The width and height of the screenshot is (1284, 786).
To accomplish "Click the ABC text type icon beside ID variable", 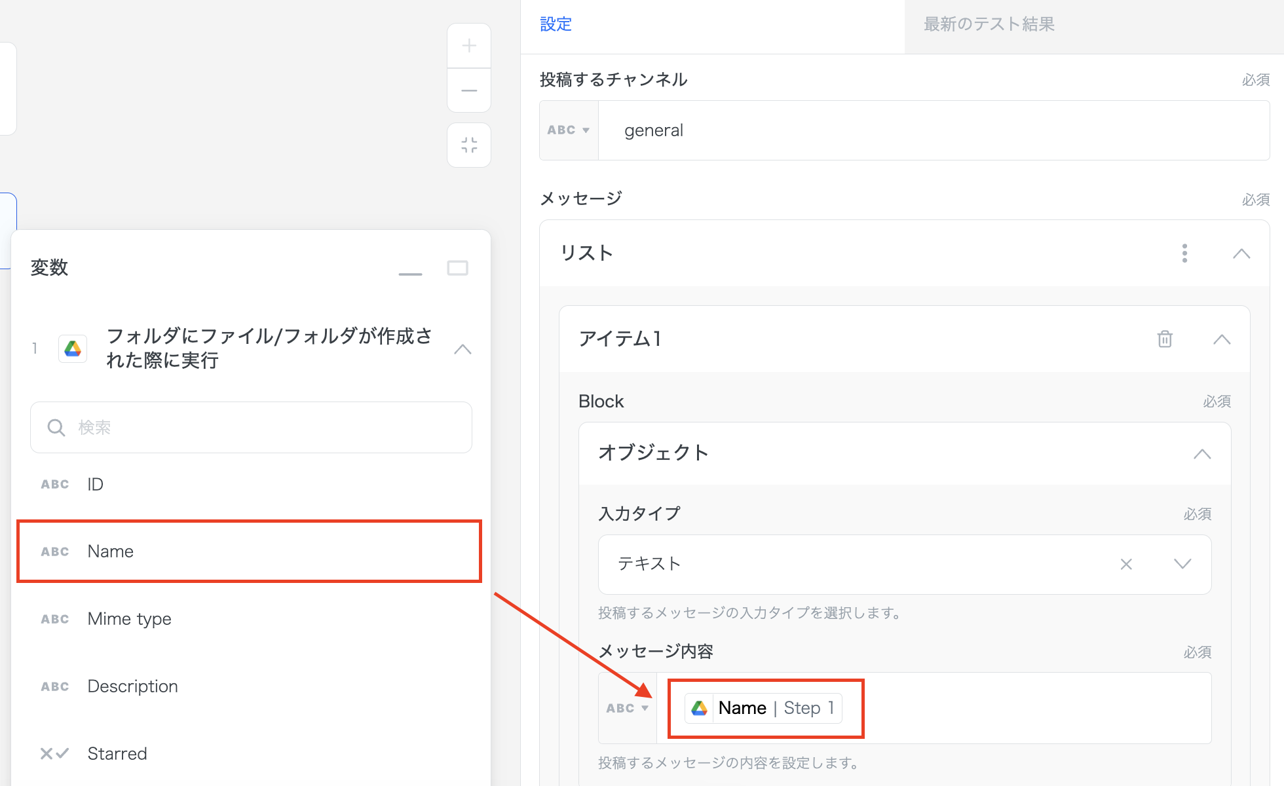I will [55, 484].
